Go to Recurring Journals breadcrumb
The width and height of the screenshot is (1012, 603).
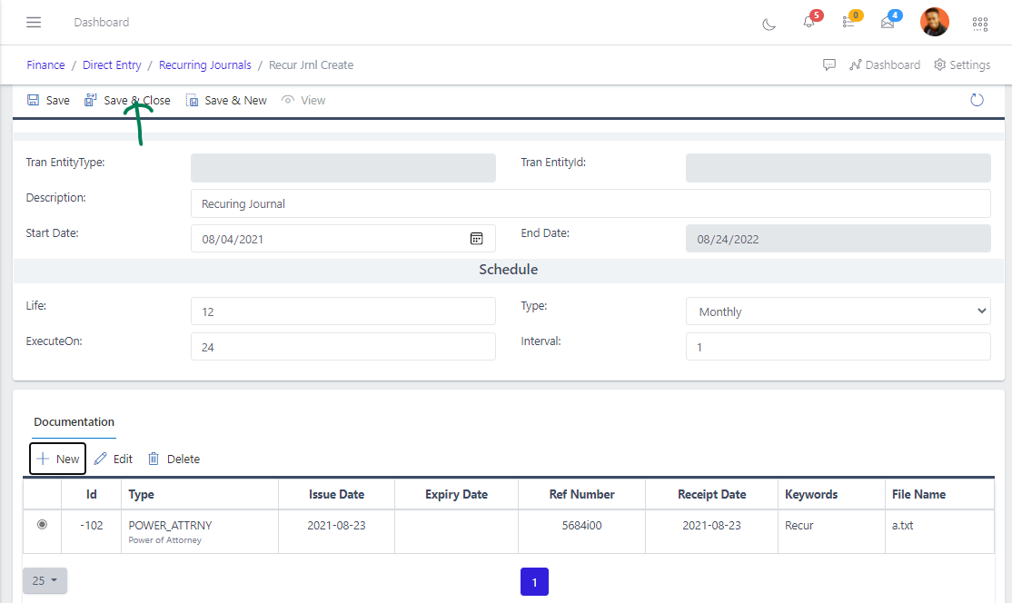pos(204,65)
